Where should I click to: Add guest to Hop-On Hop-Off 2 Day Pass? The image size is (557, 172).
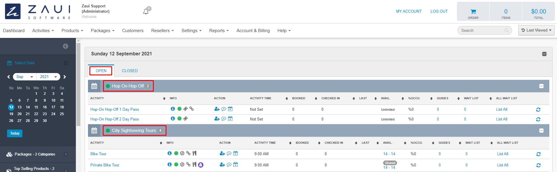217,119
